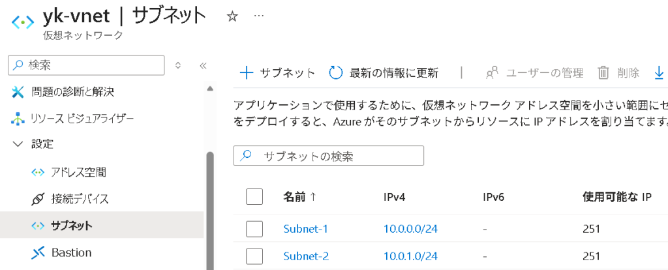Click the ユーザーの管理 toolbar icon
The image size is (668, 270).
(x=493, y=72)
